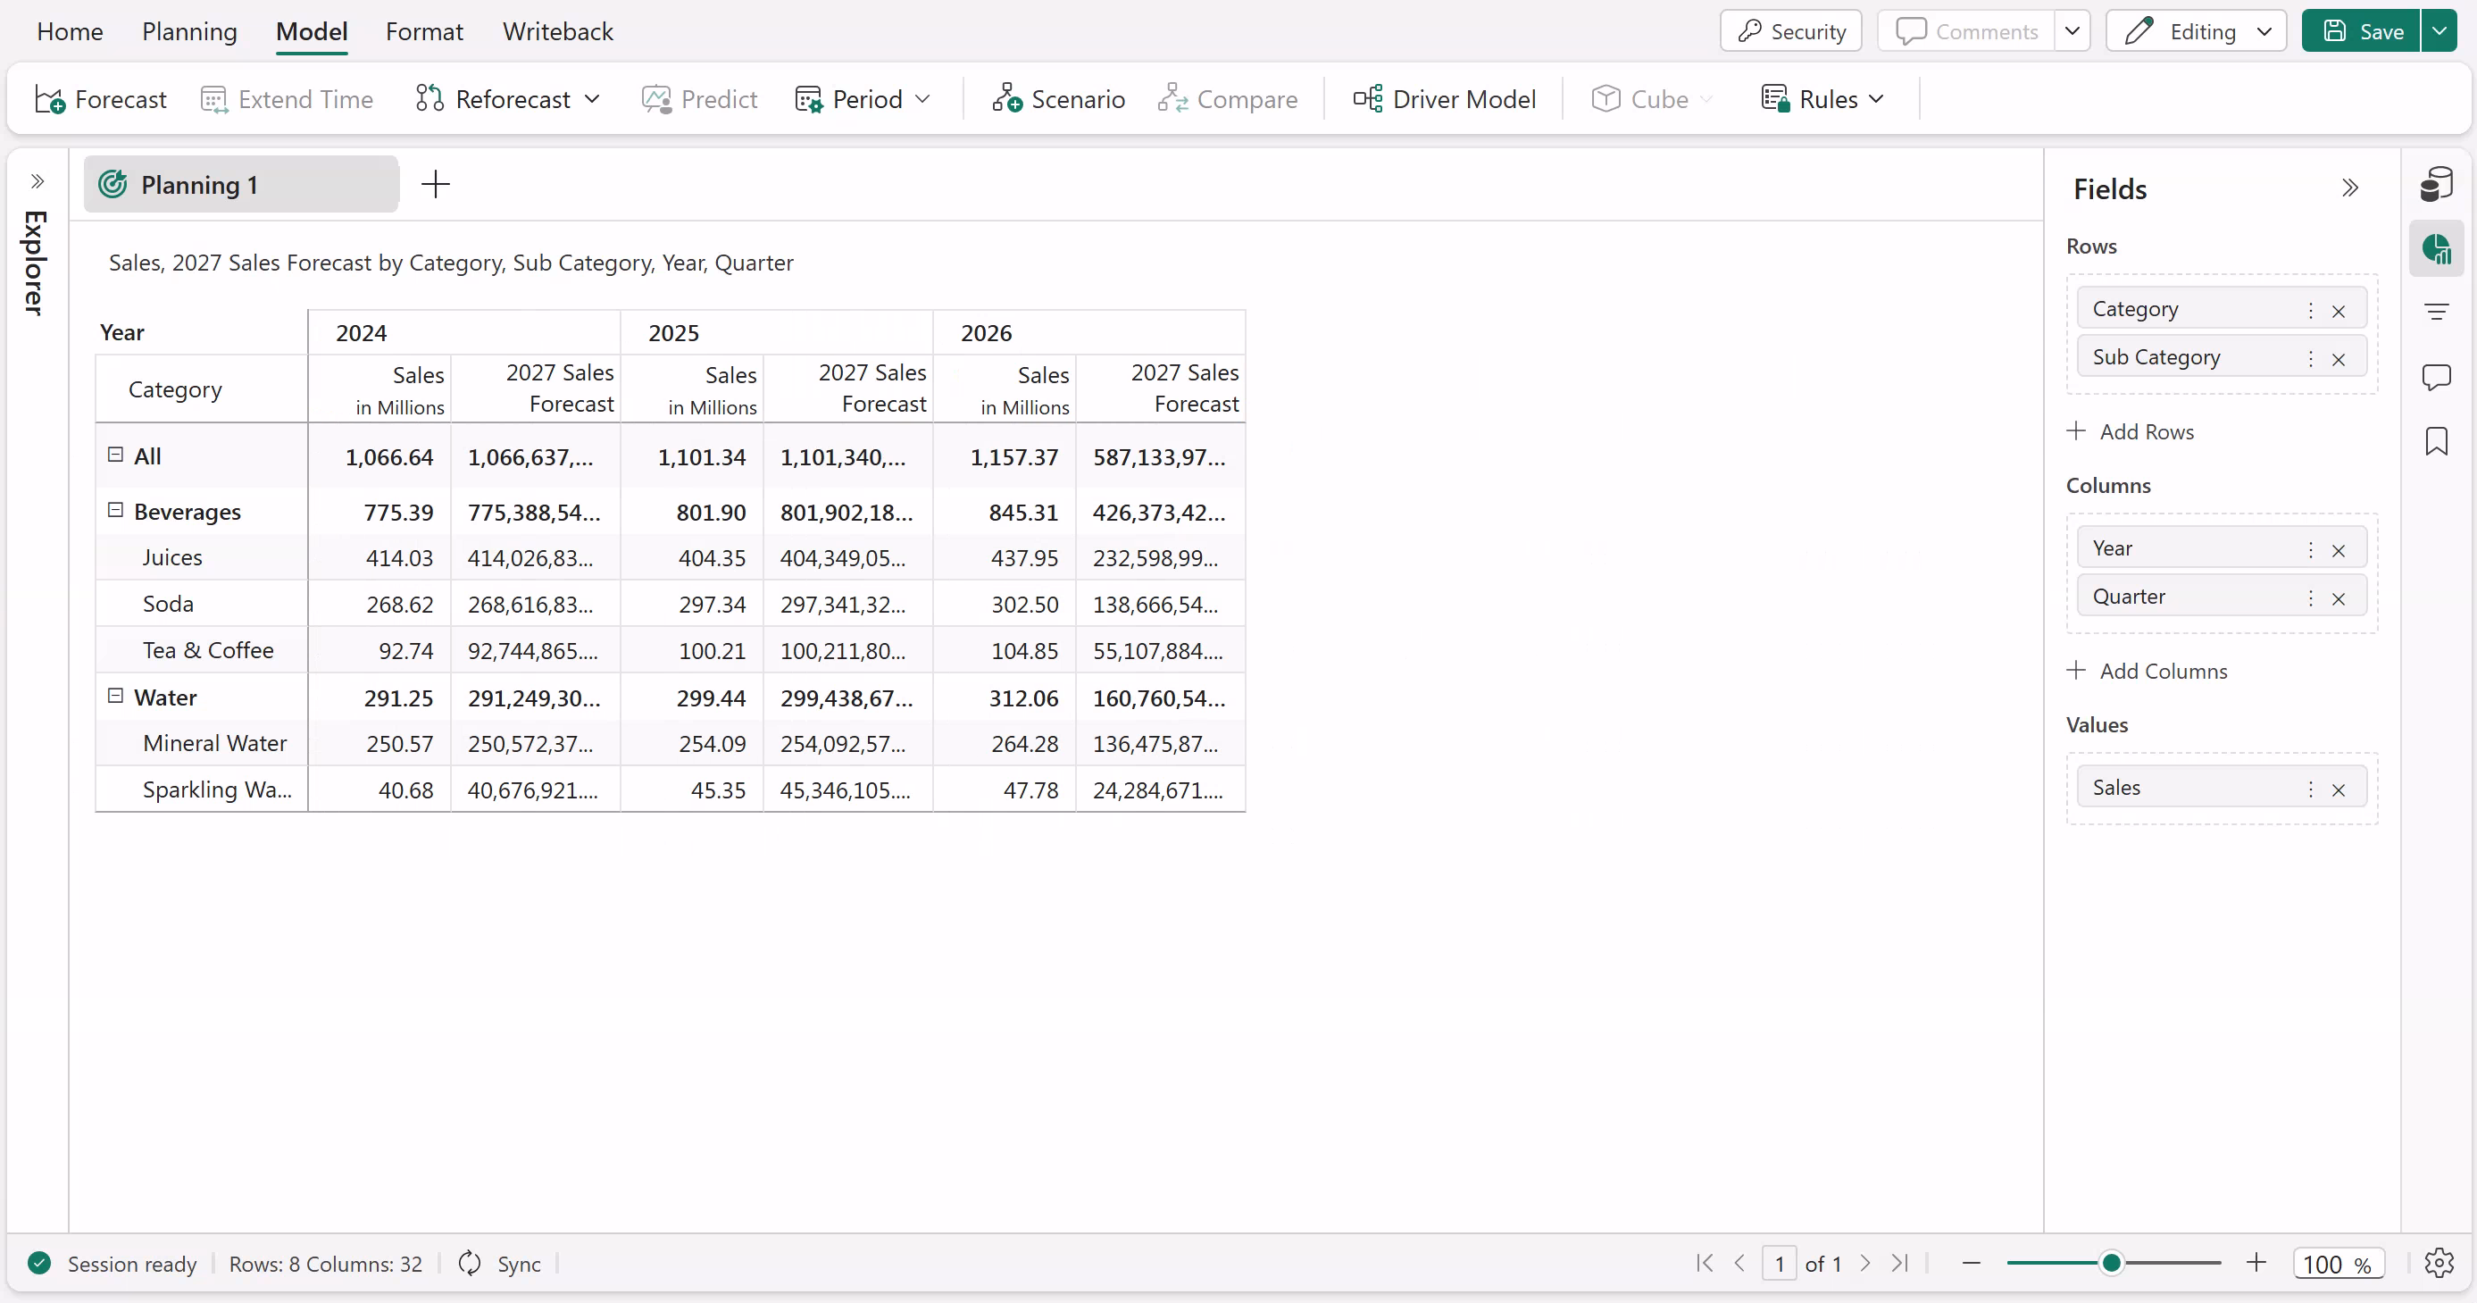Screen dimensions: 2477x1303
Task: Click Add Rows in Fields panel
Action: pos(2131,431)
